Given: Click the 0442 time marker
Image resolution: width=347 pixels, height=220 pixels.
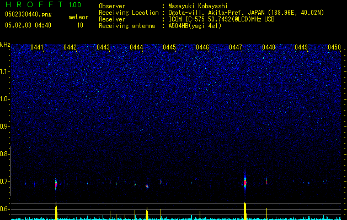Looking at the screenshot, I should [70, 47].
